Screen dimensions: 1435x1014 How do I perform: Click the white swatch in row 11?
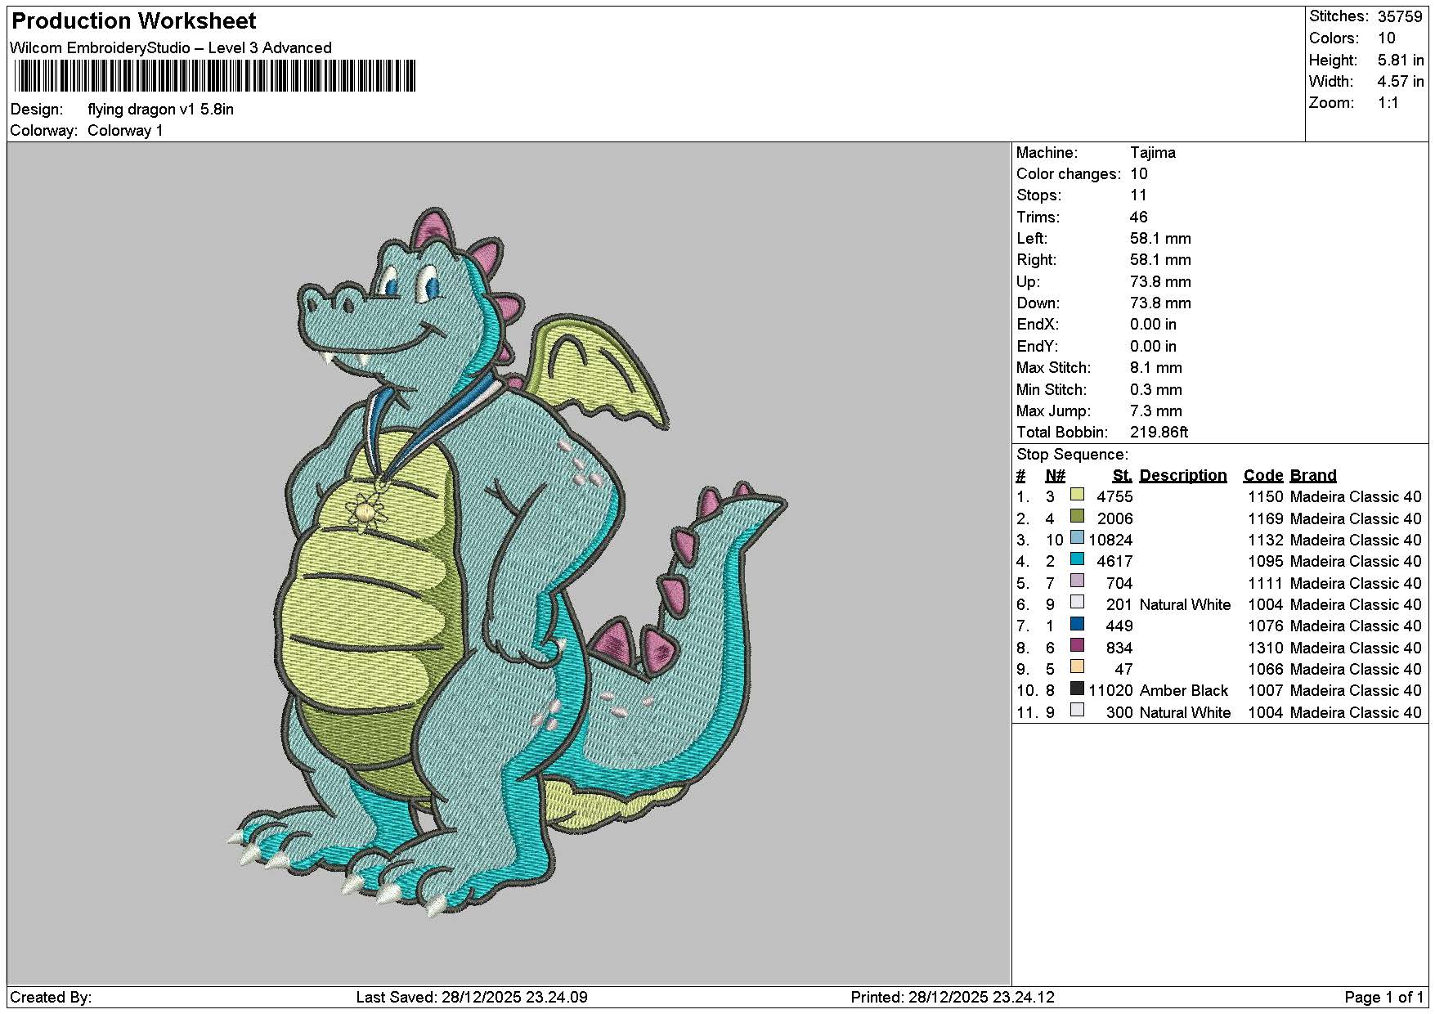point(1077,710)
